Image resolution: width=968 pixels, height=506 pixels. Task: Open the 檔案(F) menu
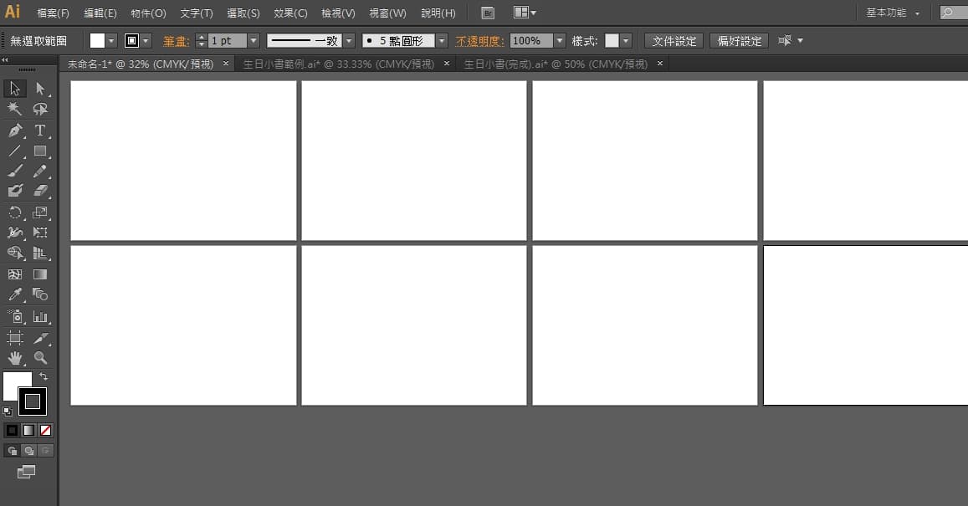click(x=53, y=13)
